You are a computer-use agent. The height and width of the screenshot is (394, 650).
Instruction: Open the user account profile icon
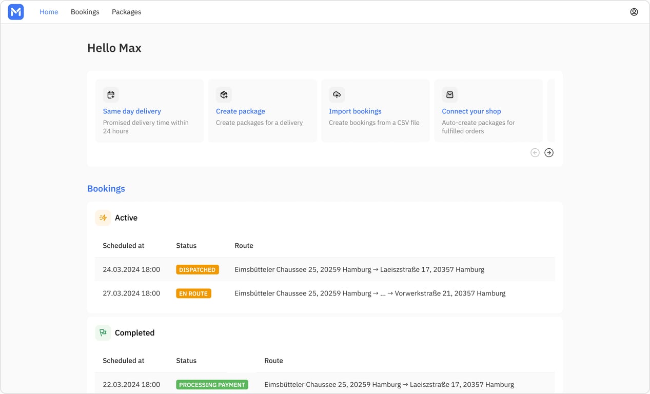tap(634, 12)
